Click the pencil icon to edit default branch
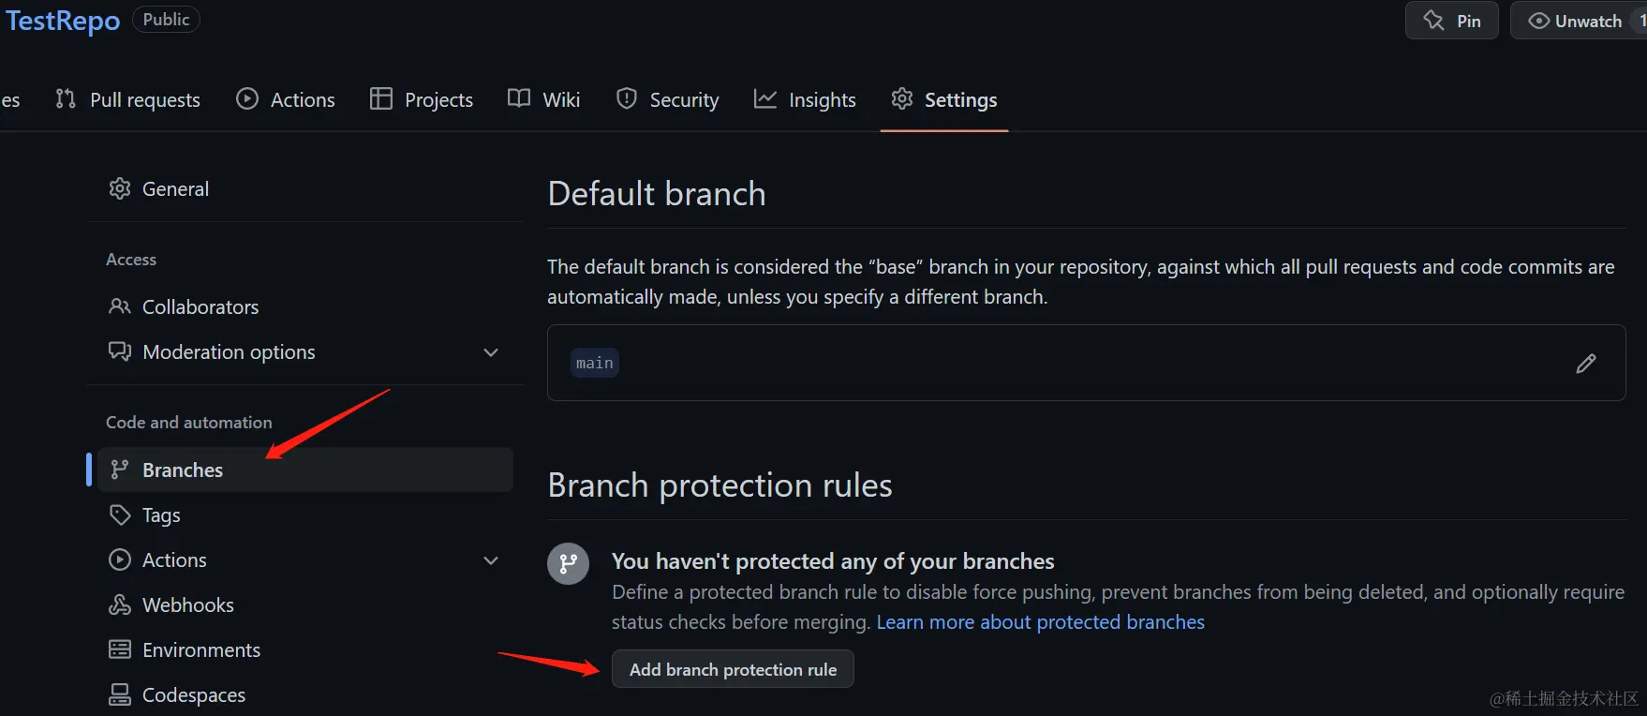Image resolution: width=1647 pixels, height=716 pixels. pos(1585,364)
